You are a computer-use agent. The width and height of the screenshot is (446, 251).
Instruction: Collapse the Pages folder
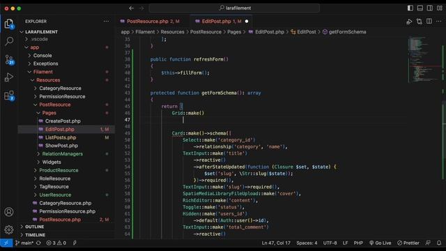[x=49, y=113]
